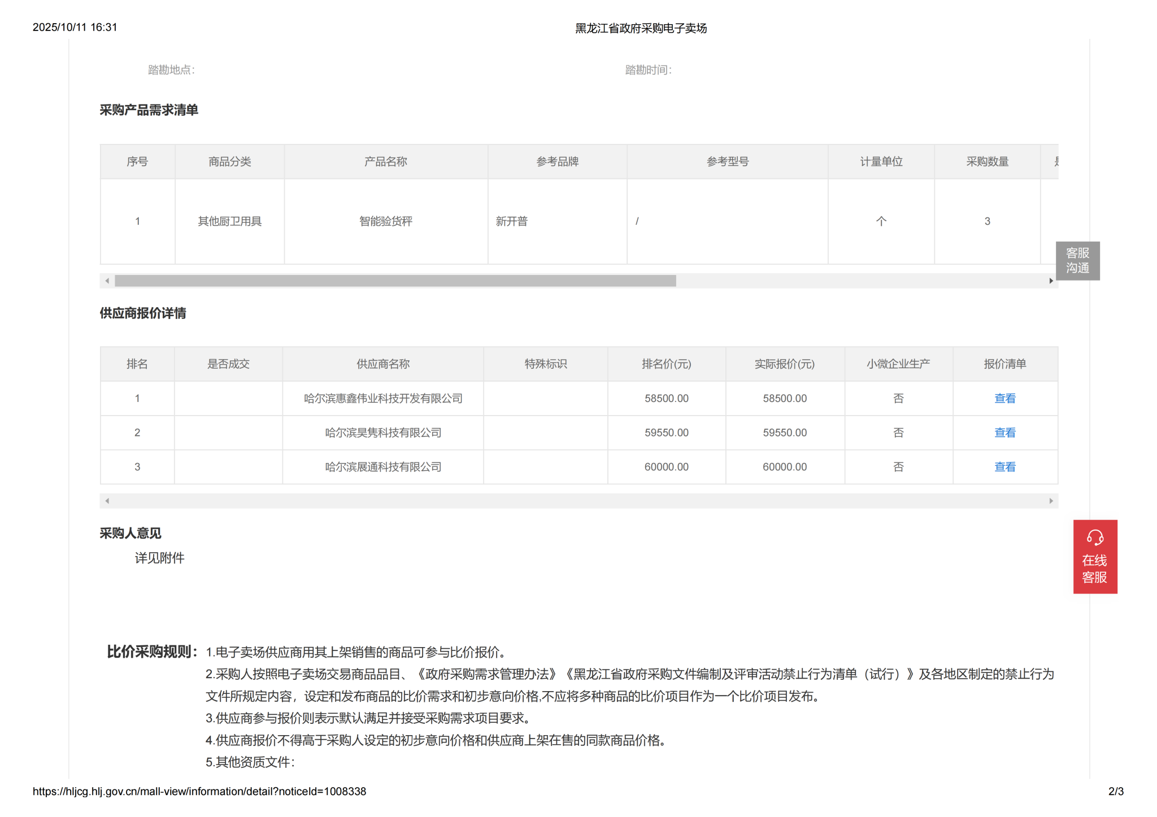View quote list for 哈尔滨昊隽科技有限公司

pos(1004,432)
